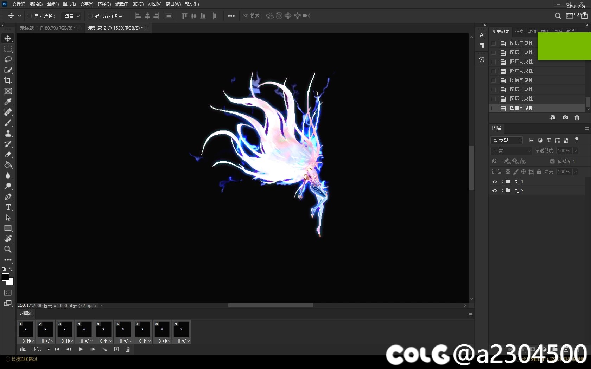Select the Eyedropper tool
The image size is (591, 369).
(x=8, y=102)
